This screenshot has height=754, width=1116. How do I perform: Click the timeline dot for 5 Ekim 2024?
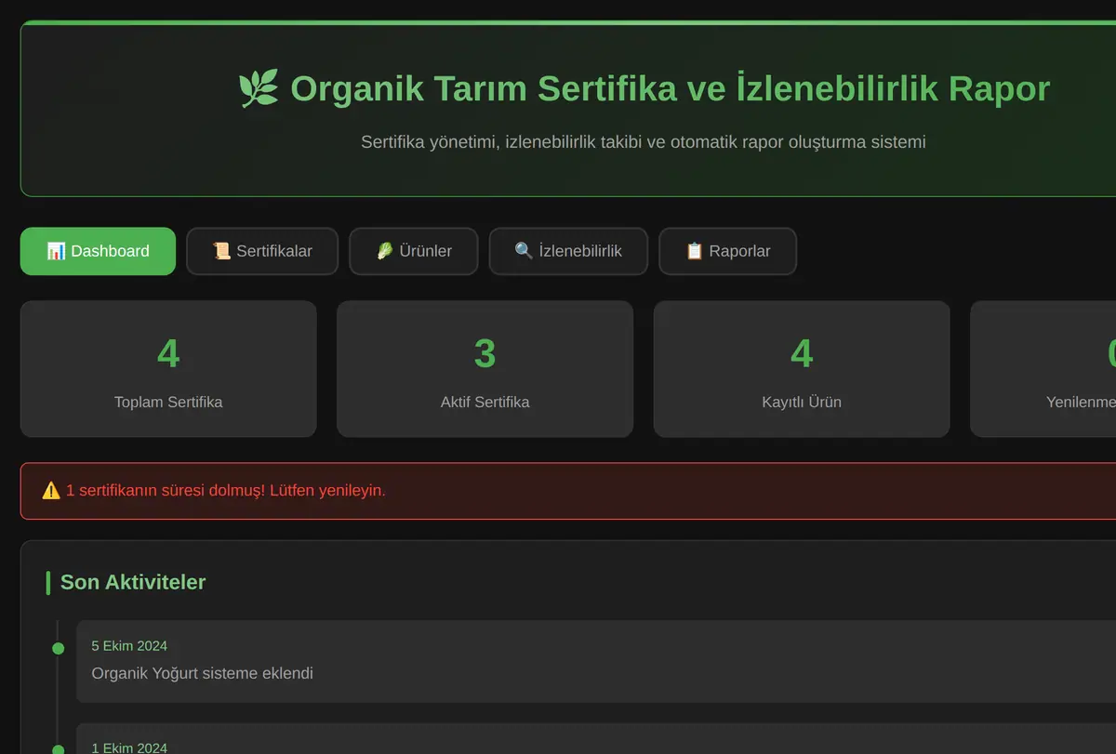point(58,648)
